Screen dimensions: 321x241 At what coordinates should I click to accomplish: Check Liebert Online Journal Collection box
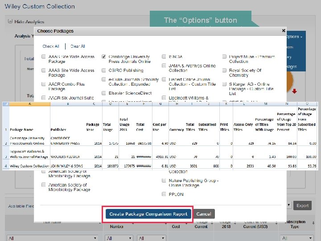coord(164,79)
